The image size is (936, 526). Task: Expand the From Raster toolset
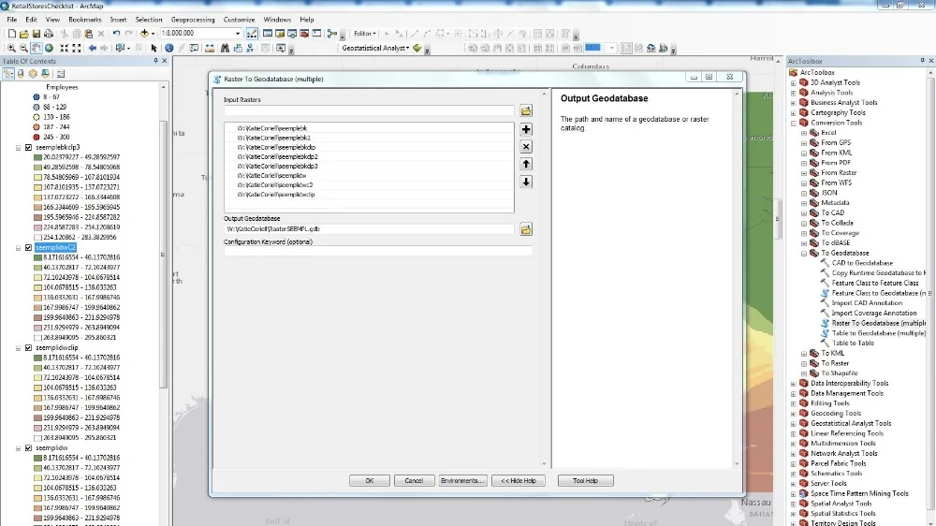[804, 173]
